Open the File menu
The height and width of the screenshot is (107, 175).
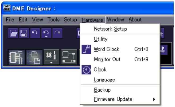[x=10, y=20]
